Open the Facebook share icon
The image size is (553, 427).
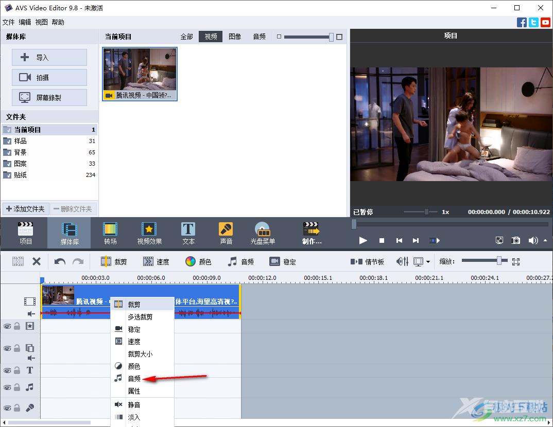[522, 23]
